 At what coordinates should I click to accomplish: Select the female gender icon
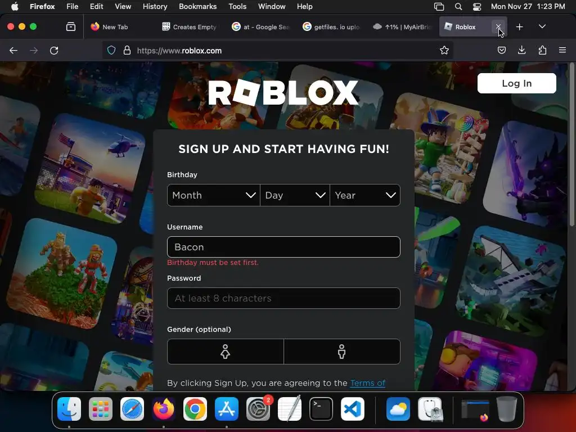point(225,352)
